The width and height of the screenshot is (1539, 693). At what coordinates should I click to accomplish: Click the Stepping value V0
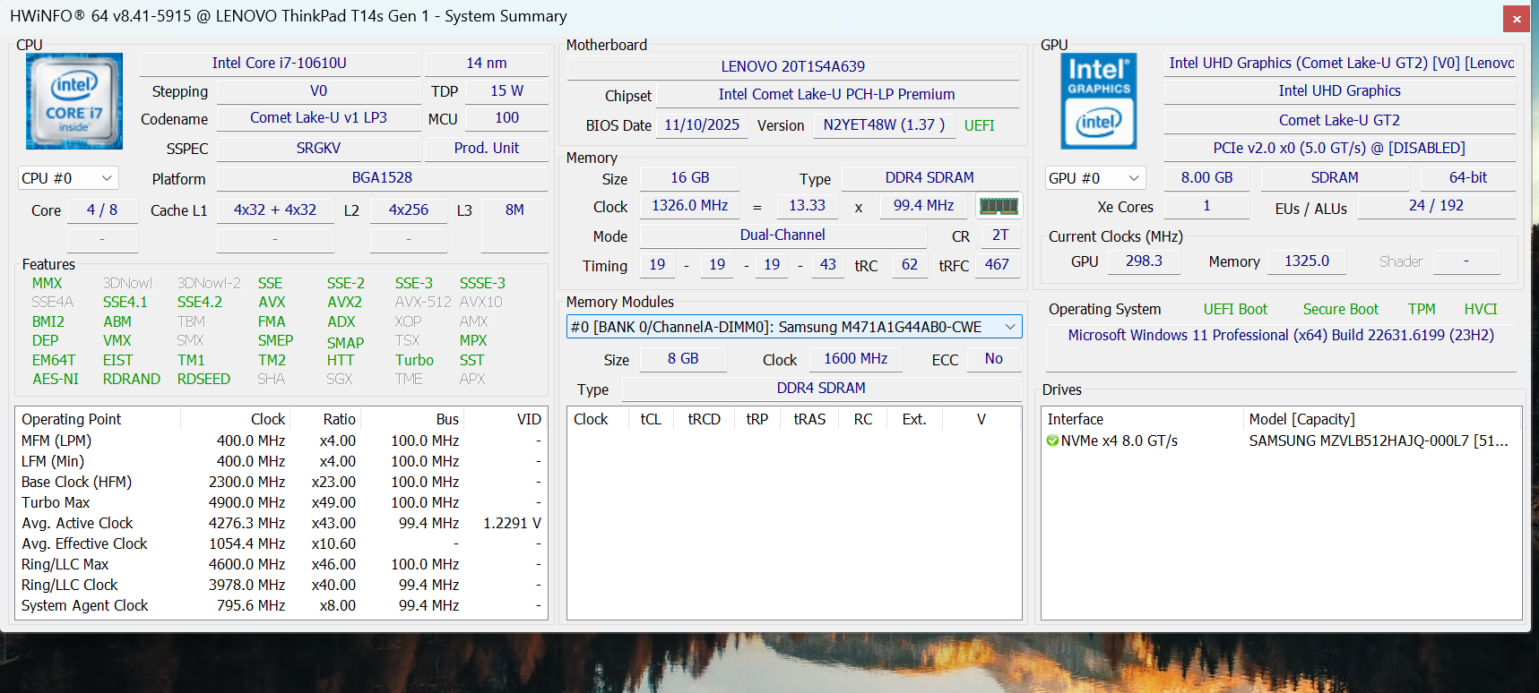318,90
